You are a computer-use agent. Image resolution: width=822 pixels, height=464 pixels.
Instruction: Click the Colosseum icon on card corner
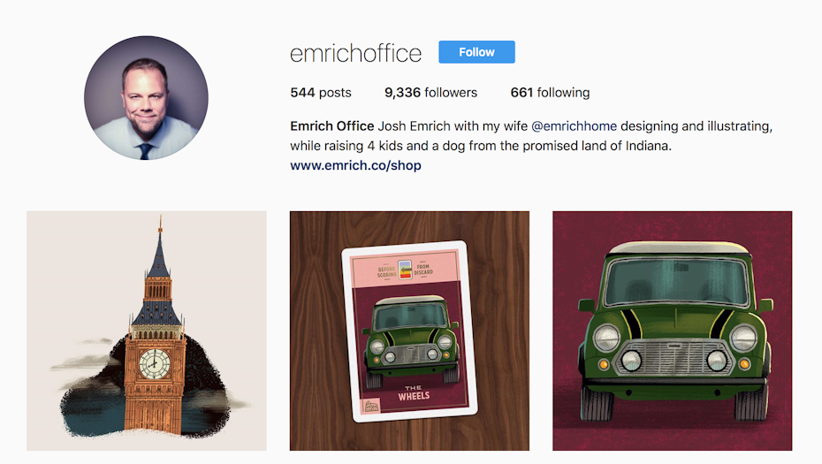pos(372,406)
